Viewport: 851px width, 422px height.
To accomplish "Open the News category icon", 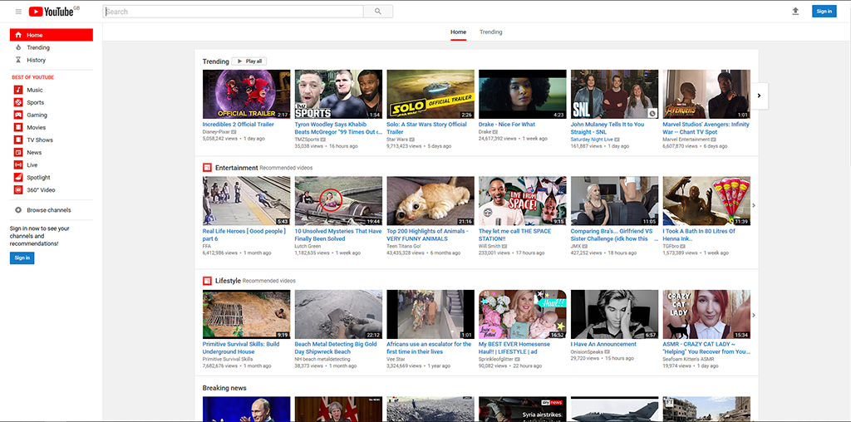I will coord(18,152).
